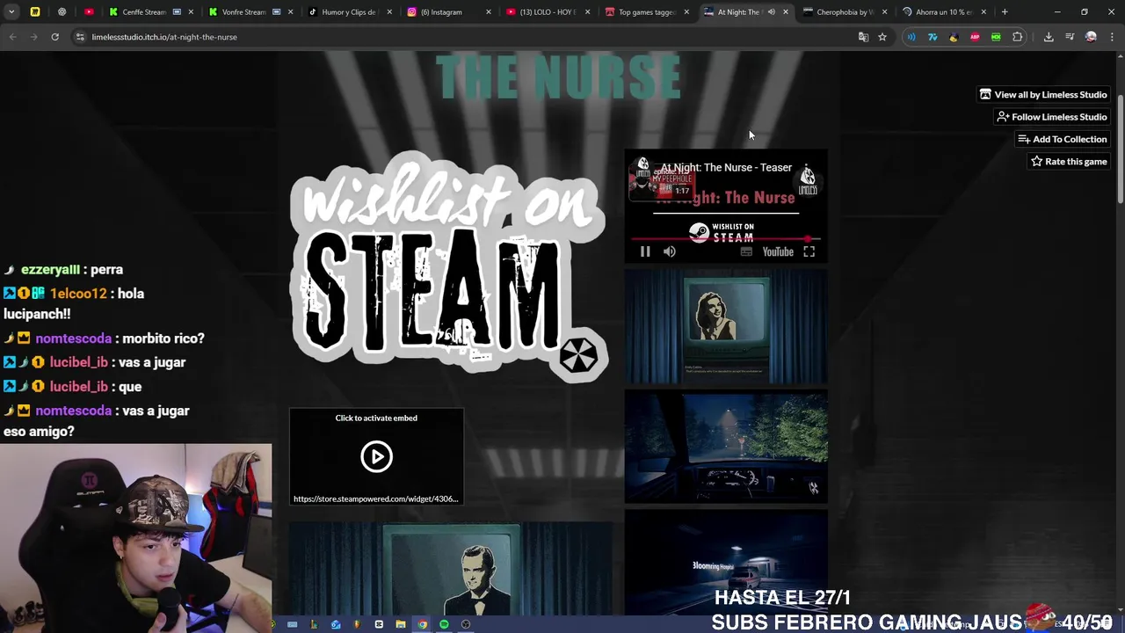Pause the teaser video
Screen dimensions: 1125x633
645,251
